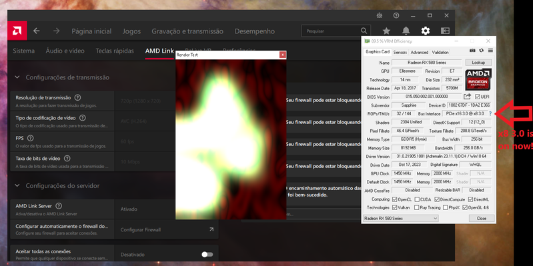533x266 pixels.
Task: Open the 60 fps dropdown
Action: (x=145, y=141)
